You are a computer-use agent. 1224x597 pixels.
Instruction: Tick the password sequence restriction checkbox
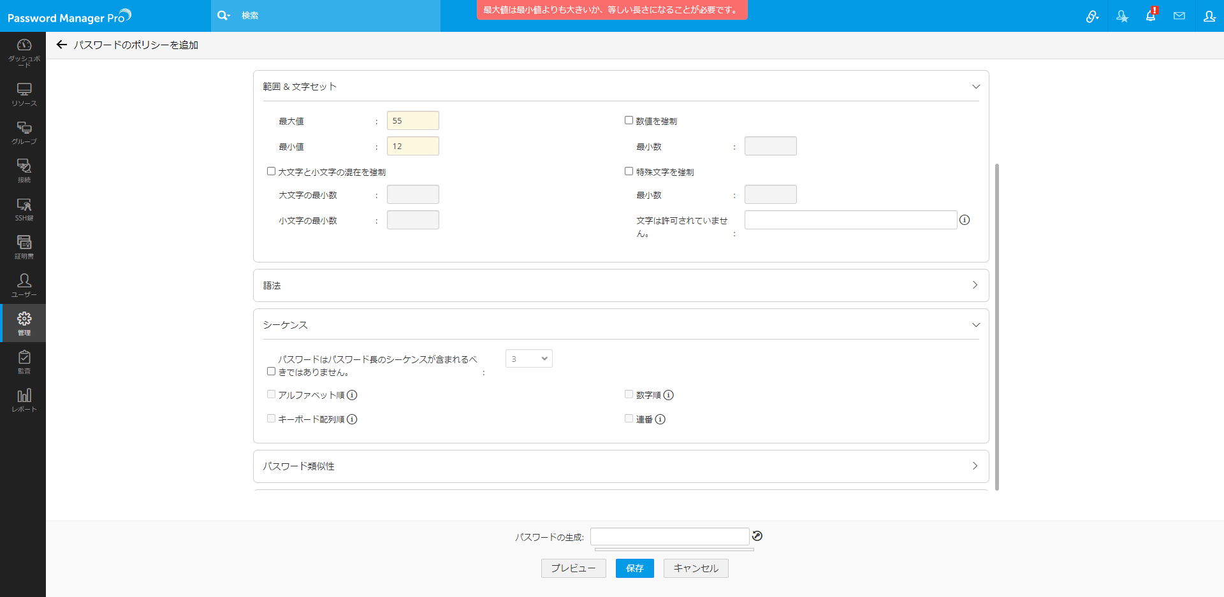click(271, 371)
